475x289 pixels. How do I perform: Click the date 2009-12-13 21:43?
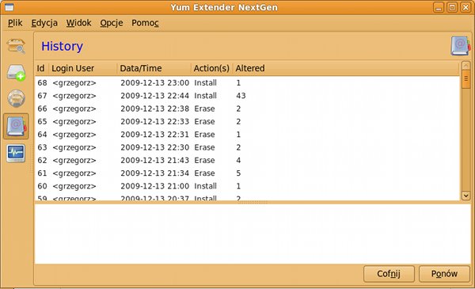155,160
